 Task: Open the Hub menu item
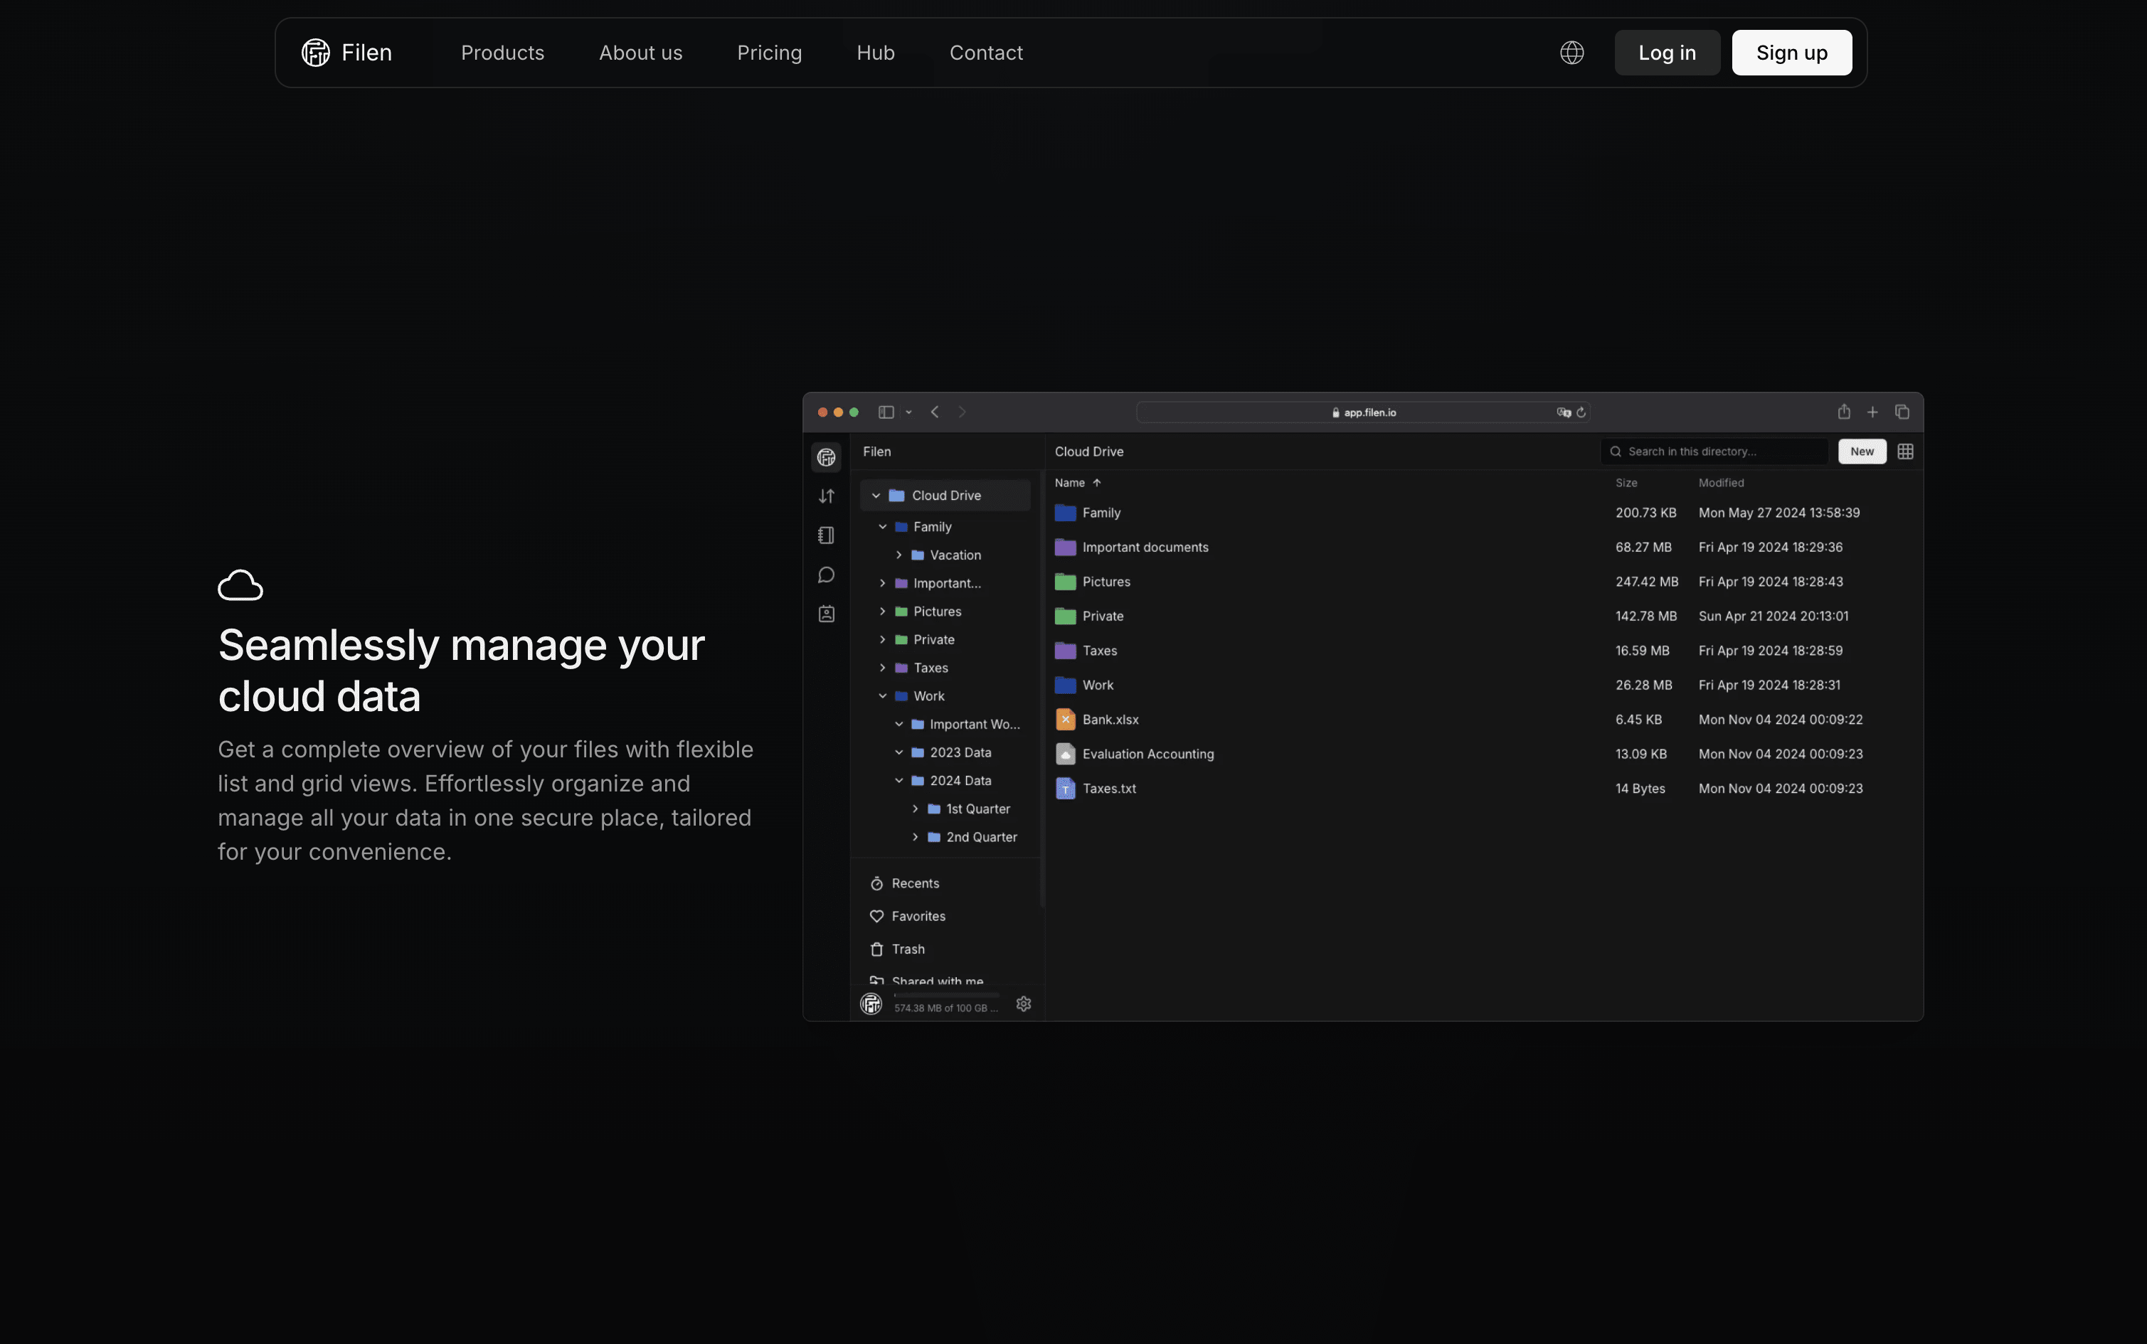coord(876,53)
